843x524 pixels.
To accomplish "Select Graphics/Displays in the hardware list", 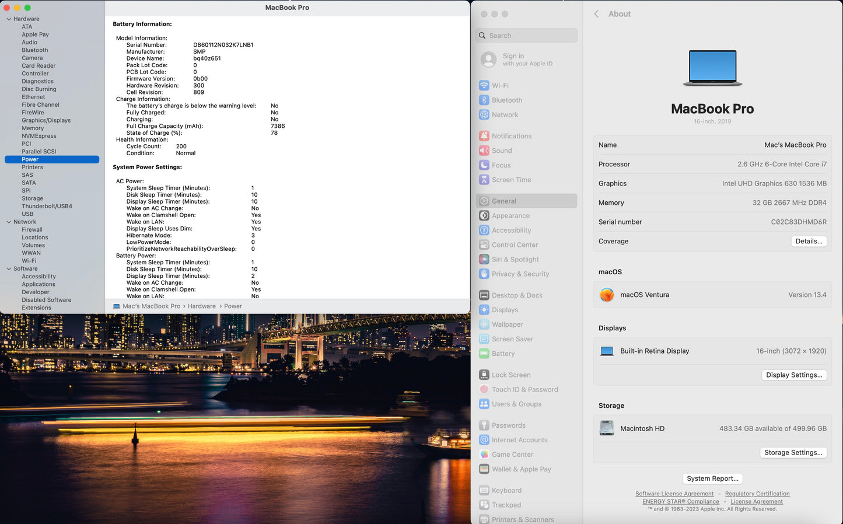I will (x=46, y=120).
